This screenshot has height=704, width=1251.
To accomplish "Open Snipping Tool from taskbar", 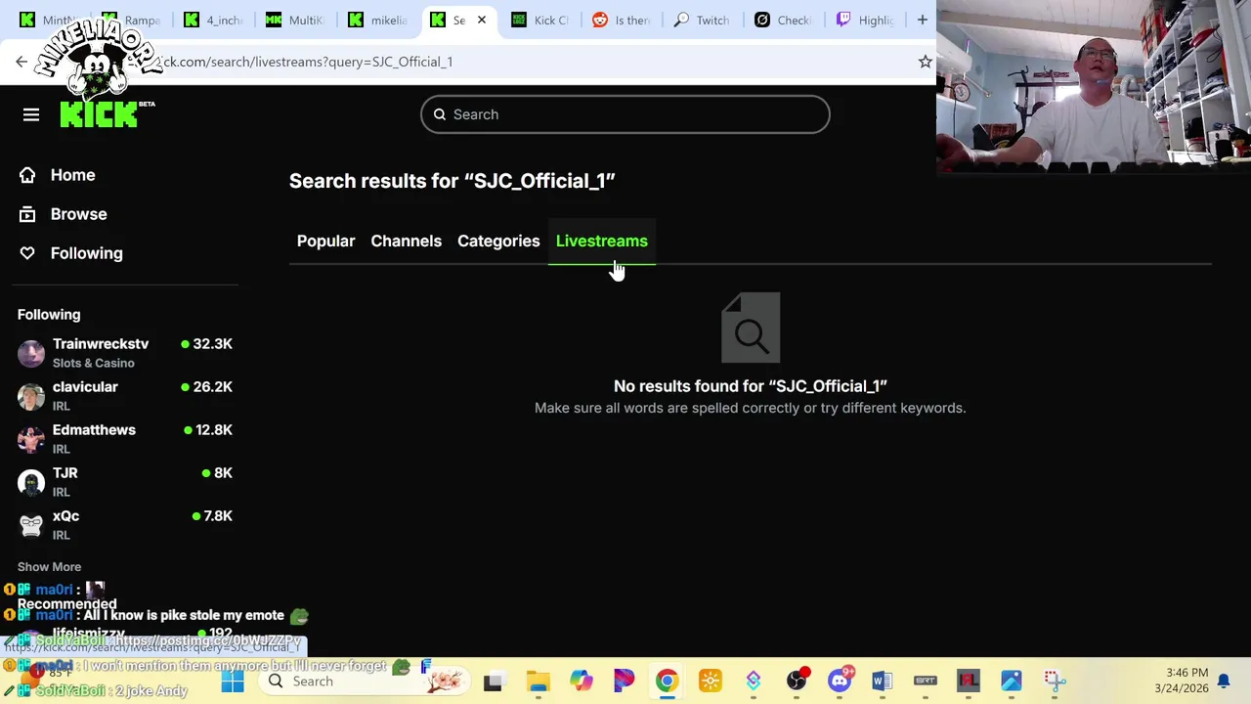I will pyautogui.click(x=1054, y=682).
